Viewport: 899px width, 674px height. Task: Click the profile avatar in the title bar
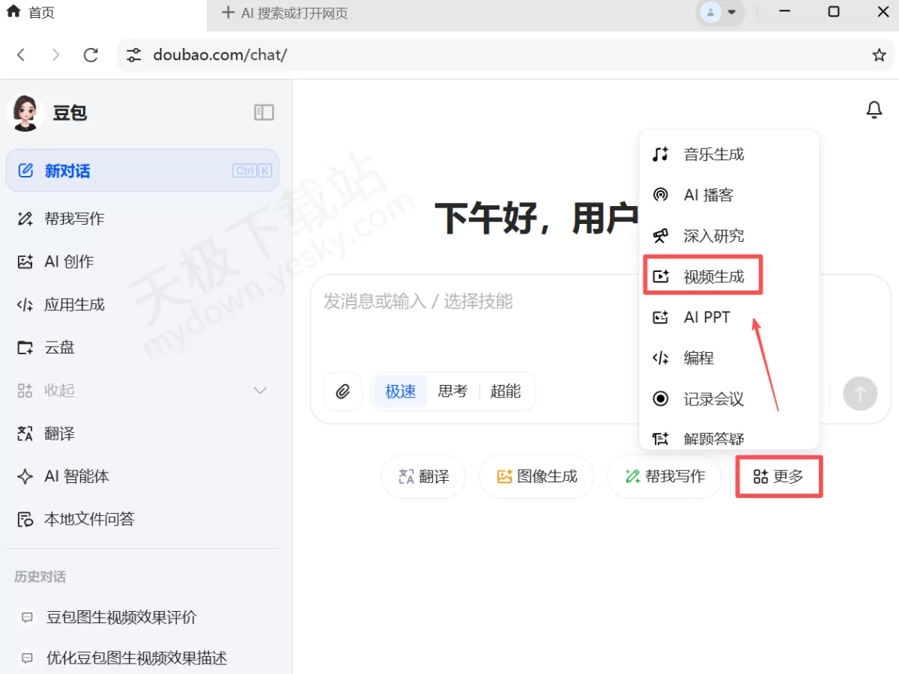(711, 13)
